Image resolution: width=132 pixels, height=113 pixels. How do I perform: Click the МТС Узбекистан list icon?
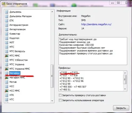click(7, 60)
